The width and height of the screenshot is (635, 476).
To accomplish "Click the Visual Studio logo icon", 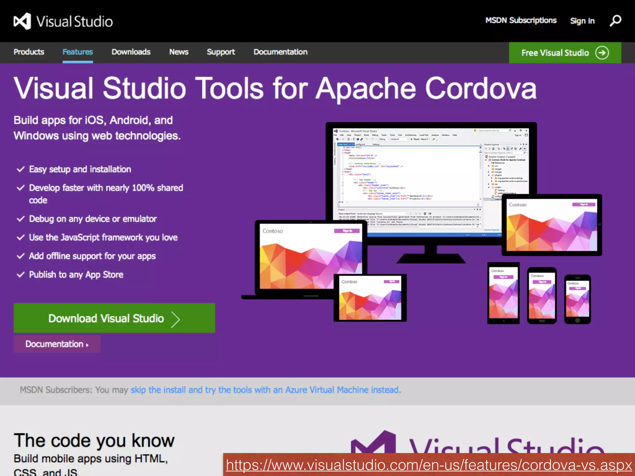I will [22, 21].
